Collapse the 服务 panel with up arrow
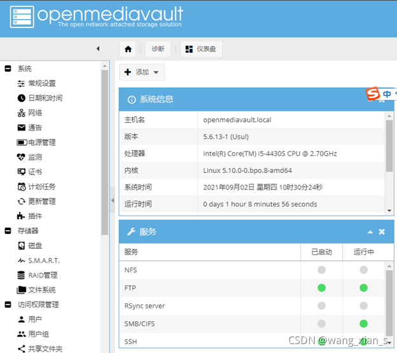 coord(370,232)
